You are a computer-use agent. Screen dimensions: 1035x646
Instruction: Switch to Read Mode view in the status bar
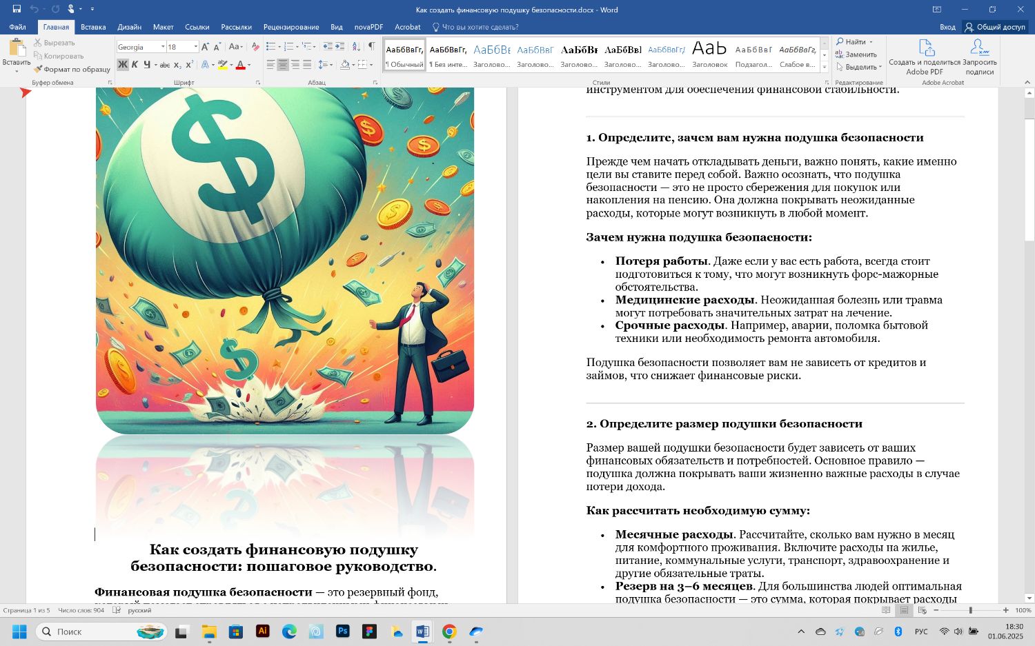886,610
